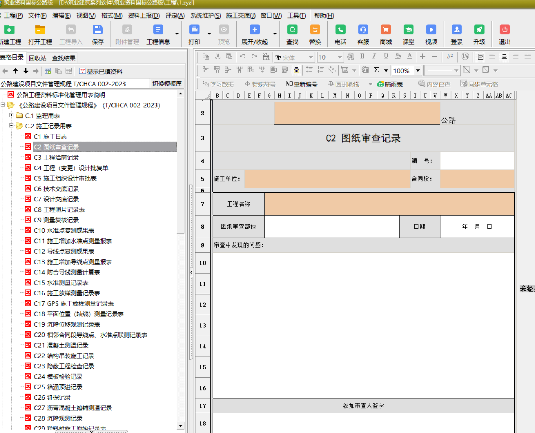Open the Σ sum function dropdown arrow
Screen dimensions: 535x433
386,70
